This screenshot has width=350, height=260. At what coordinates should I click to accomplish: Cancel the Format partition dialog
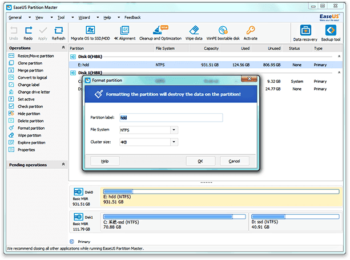coord(234,161)
